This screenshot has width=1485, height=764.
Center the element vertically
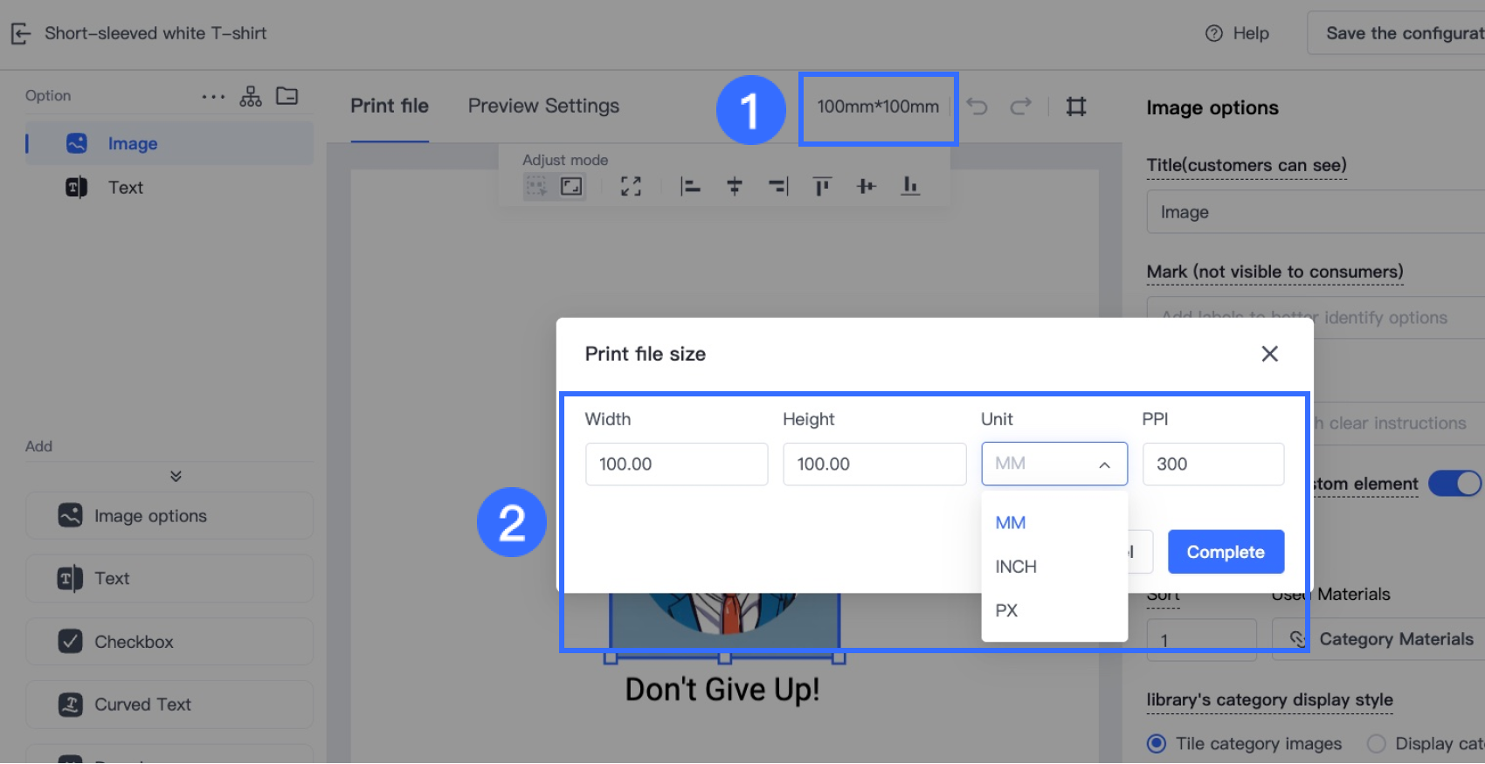coord(867,186)
